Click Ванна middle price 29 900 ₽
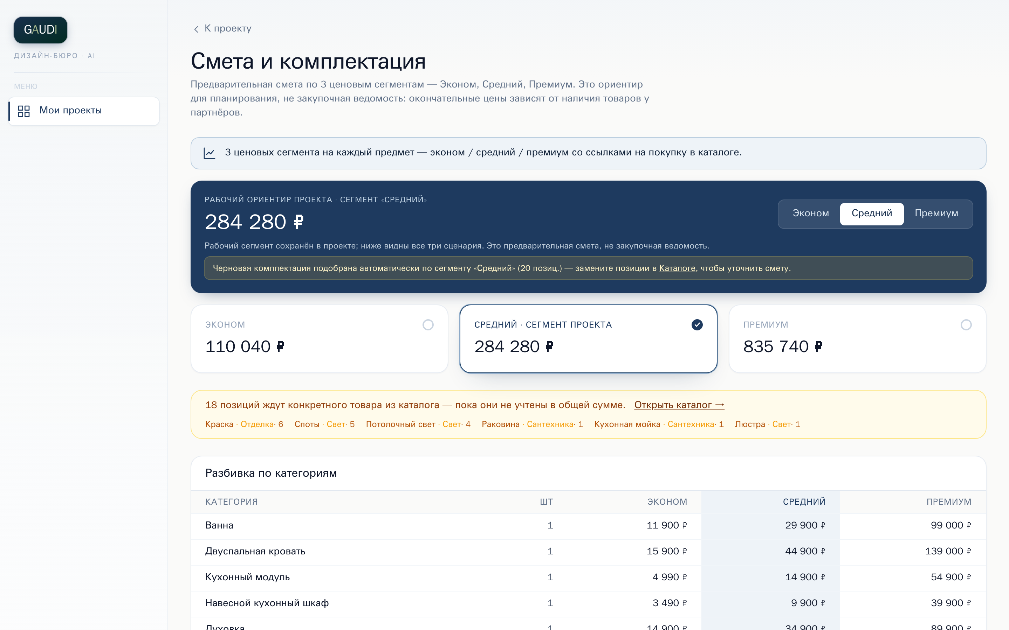The height and width of the screenshot is (630, 1009). (805, 526)
